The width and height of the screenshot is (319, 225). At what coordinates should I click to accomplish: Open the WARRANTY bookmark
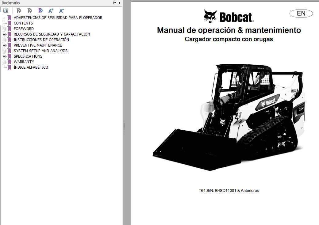[24, 62]
